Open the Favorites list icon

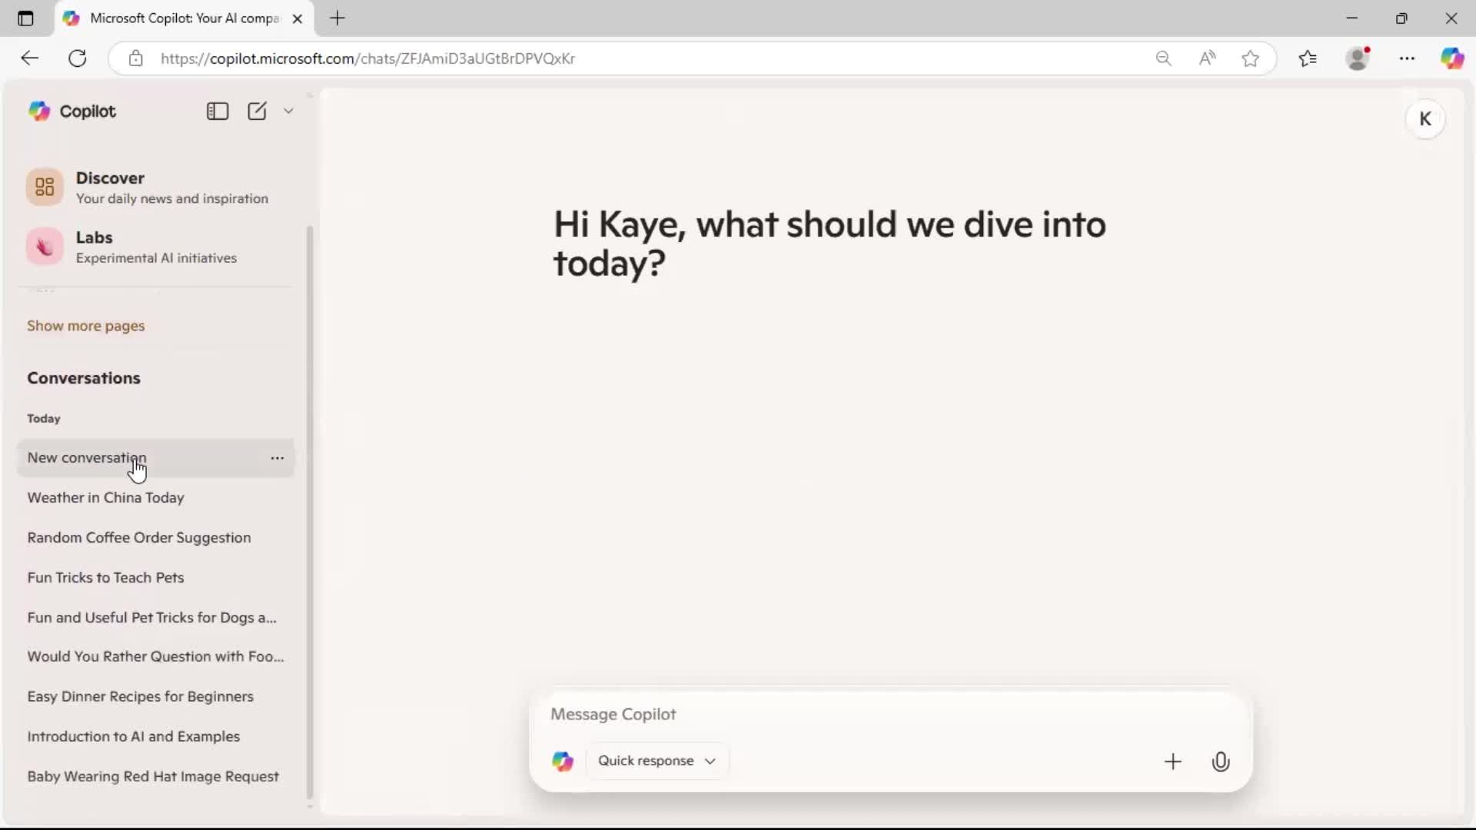pyautogui.click(x=1308, y=58)
